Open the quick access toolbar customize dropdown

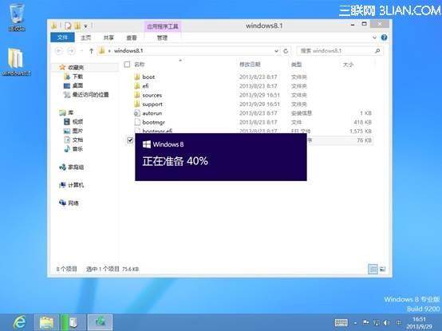[x=85, y=26]
